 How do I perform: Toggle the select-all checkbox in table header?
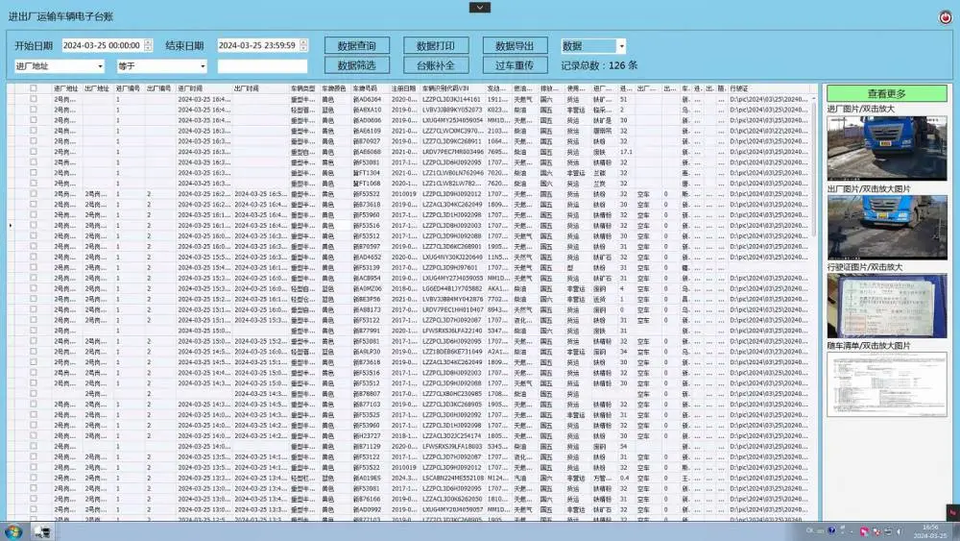(x=34, y=88)
